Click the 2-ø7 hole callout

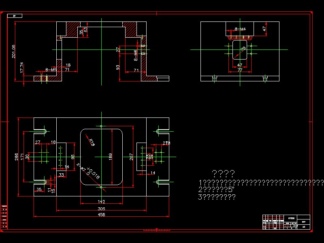tap(81, 167)
